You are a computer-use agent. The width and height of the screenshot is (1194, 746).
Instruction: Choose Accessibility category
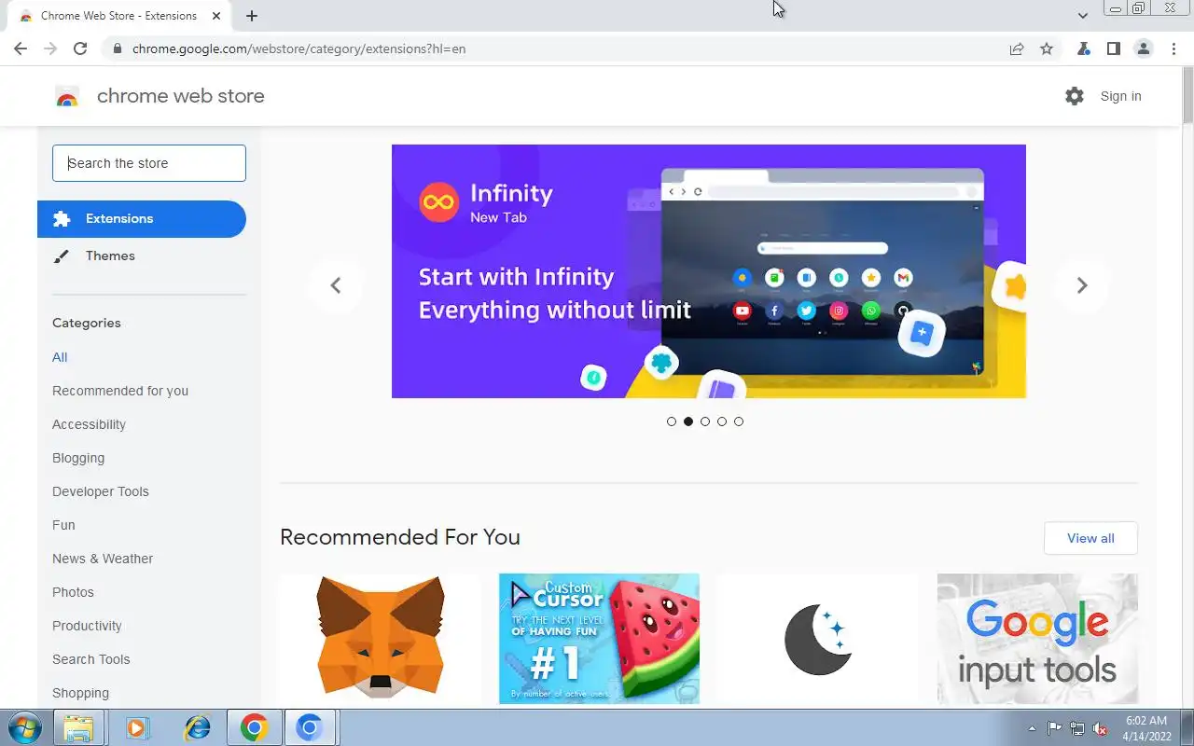(x=89, y=424)
